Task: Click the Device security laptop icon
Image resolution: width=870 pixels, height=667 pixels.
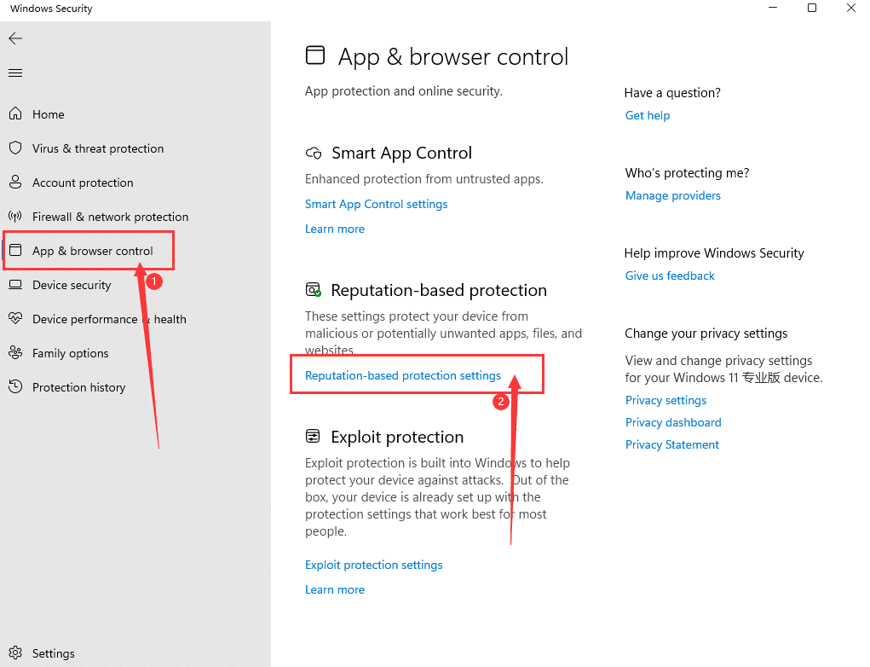Action: coord(15,285)
